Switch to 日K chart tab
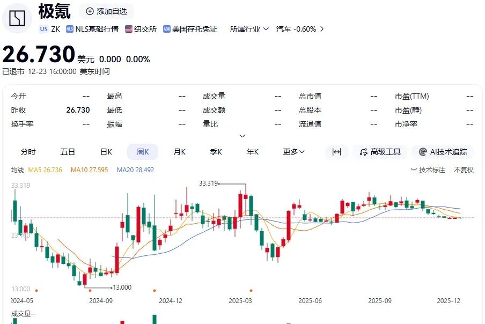The image size is (485, 324). point(106,152)
